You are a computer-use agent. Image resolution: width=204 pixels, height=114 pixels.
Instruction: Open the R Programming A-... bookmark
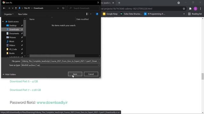tap(155, 14)
